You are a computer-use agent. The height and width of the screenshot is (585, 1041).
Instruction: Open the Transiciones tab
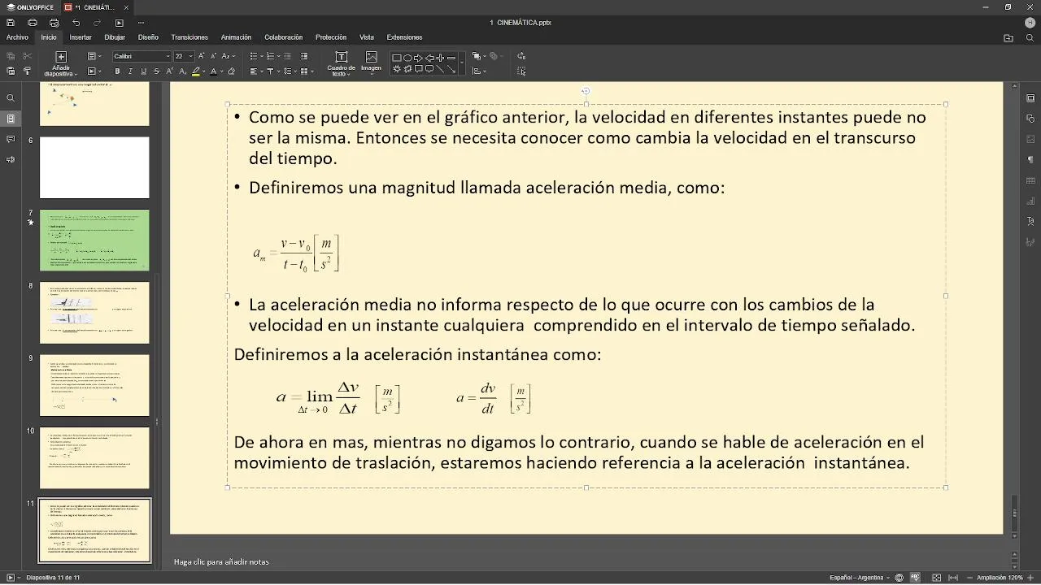click(189, 37)
